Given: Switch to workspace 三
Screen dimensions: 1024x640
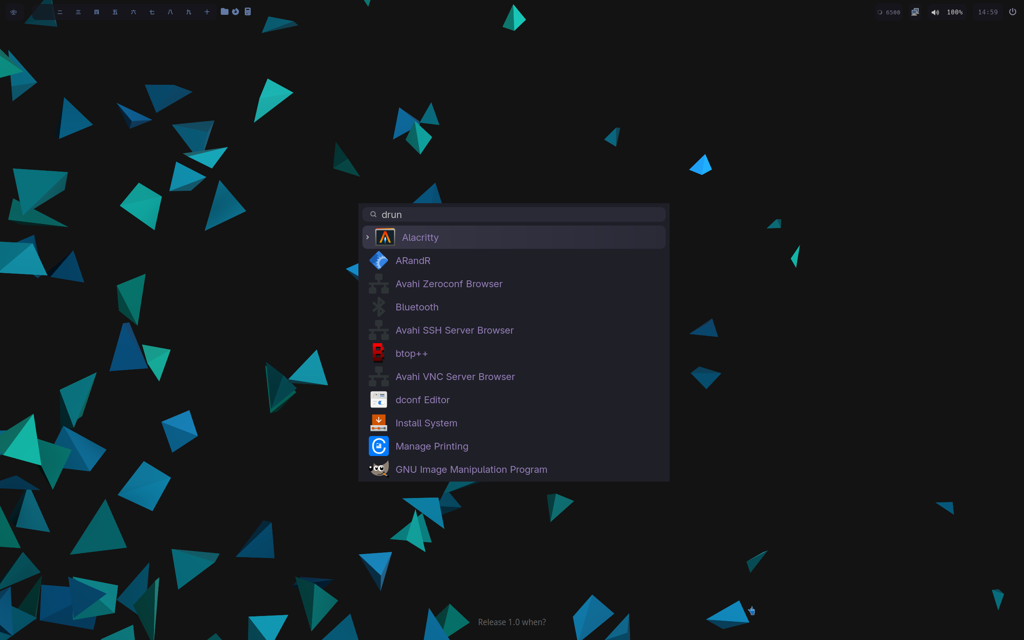Looking at the screenshot, I should pos(78,12).
